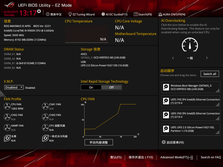
Task: Click drag handle dots on PXE IP4 entry
Action: point(218,105)
